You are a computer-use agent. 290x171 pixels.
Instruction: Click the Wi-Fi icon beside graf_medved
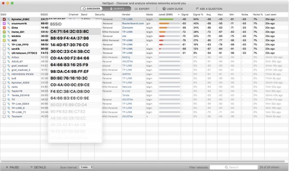[8, 66]
